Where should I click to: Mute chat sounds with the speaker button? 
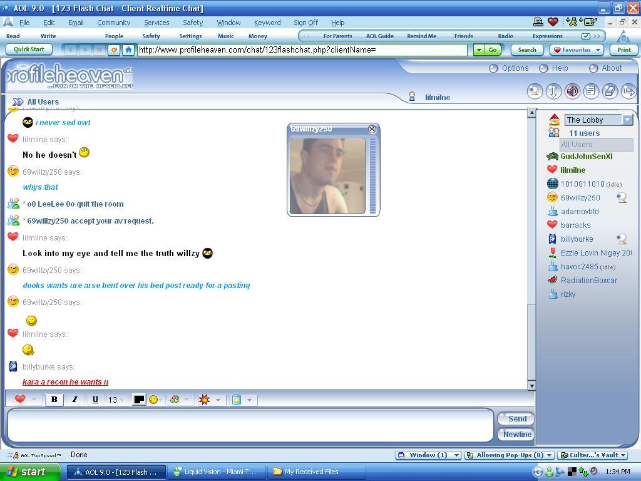(572, 91)
